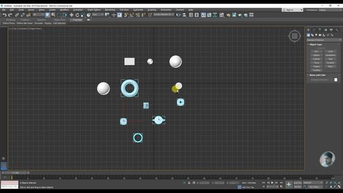Viewport: 343px width, 193px height.
Task: Activate the Select Object tool
Action: click(48, 15)
